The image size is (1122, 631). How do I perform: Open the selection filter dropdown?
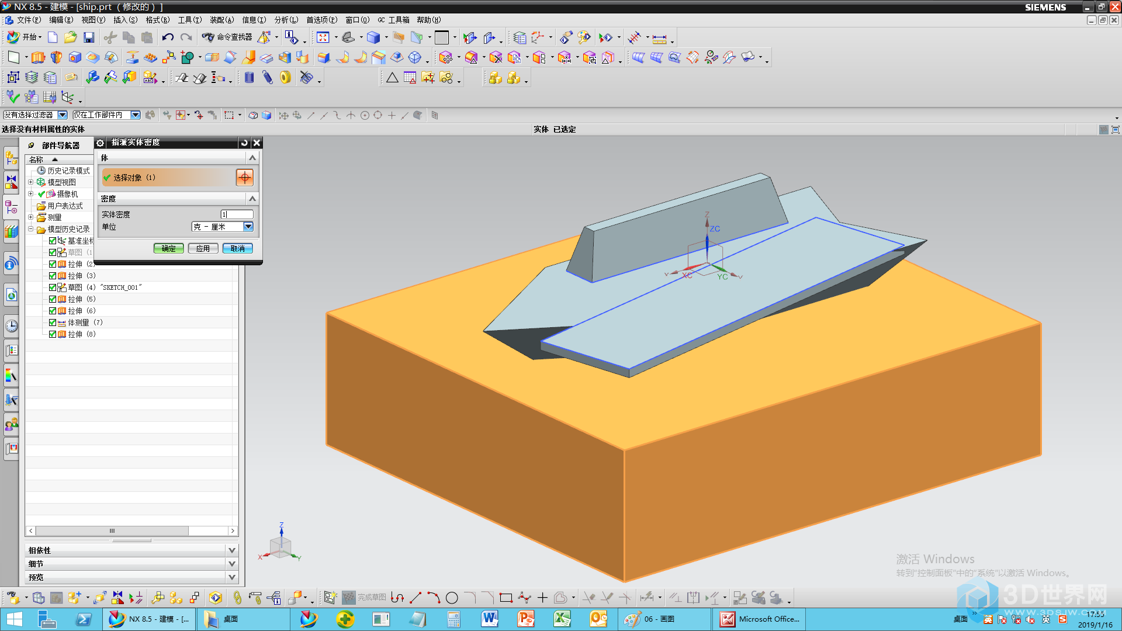click(63, 115)
